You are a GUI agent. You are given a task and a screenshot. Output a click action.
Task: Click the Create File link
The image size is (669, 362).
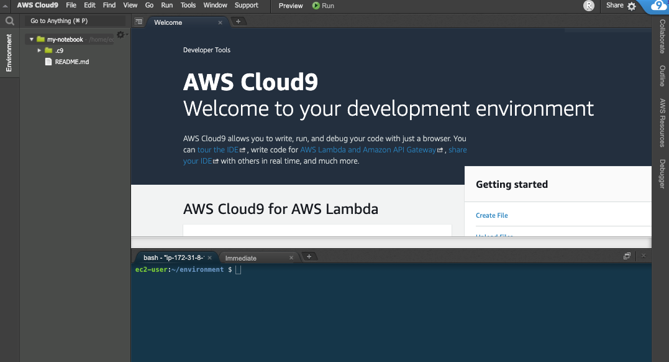point(491,215)
